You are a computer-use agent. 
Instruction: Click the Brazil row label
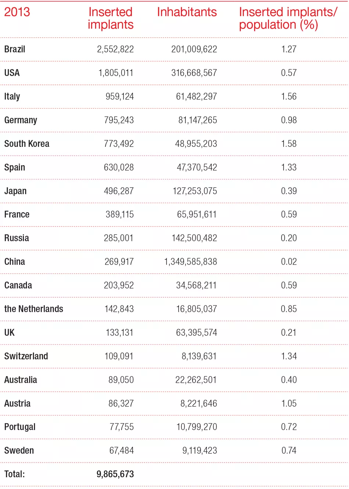pos(15,49)
